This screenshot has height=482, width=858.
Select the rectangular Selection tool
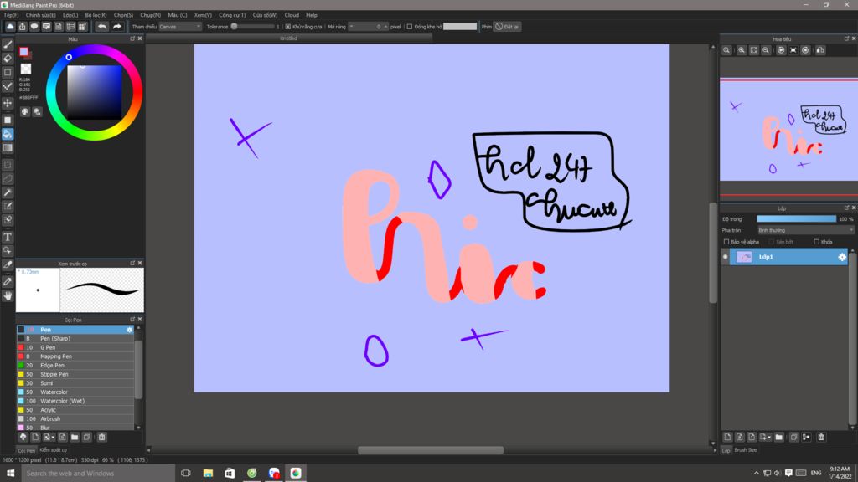pos(8,165)
